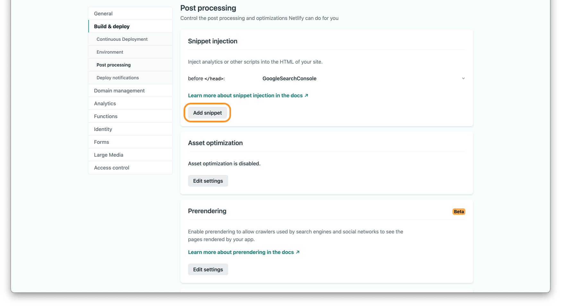Viewport: 561px width, 306px height.
Task: Open the Environment subsection
Action: [110, 52]
